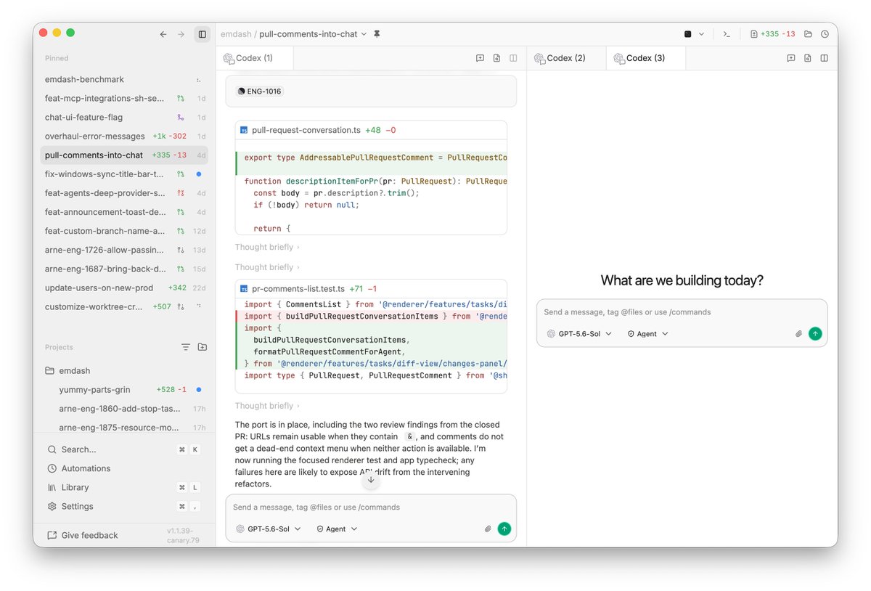Open Library in the sidebar
The image size is (871, 591).
click(124, 487)
